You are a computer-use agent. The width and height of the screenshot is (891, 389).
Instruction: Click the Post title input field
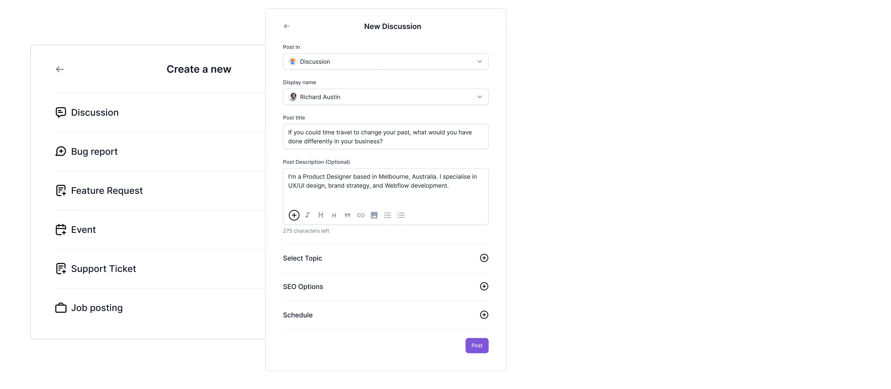385,136
